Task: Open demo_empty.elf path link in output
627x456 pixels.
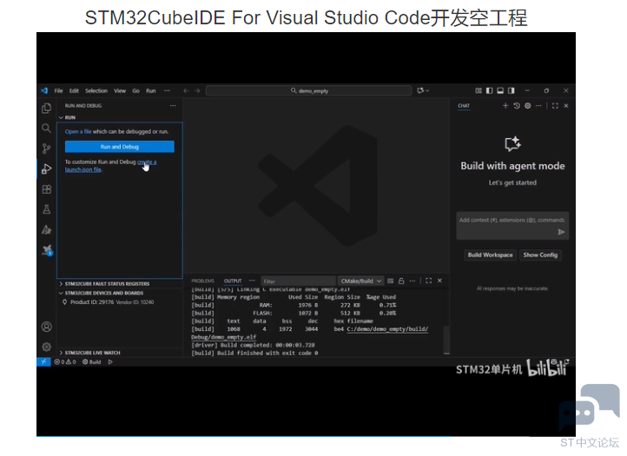Action: point(309,334)
